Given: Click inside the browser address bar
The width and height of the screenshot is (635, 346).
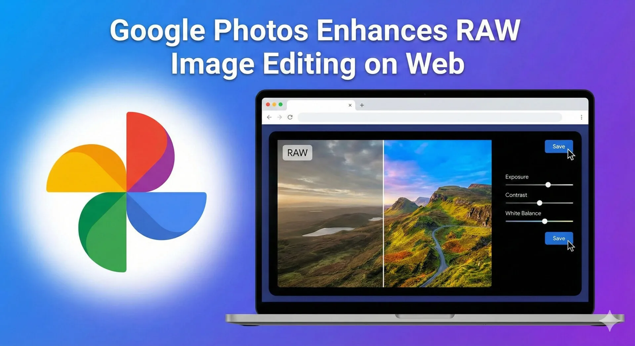Looking at the screenshot, I should point(430,117).
